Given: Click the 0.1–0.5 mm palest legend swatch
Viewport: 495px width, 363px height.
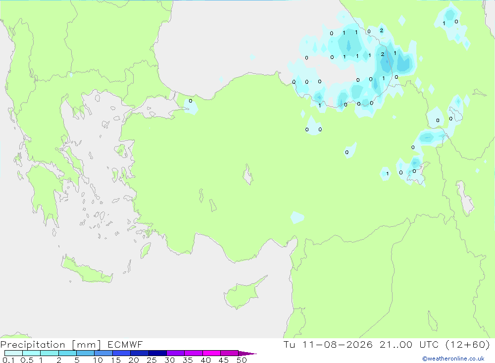Looking at the screenshot, I should (x=13, y=353).
